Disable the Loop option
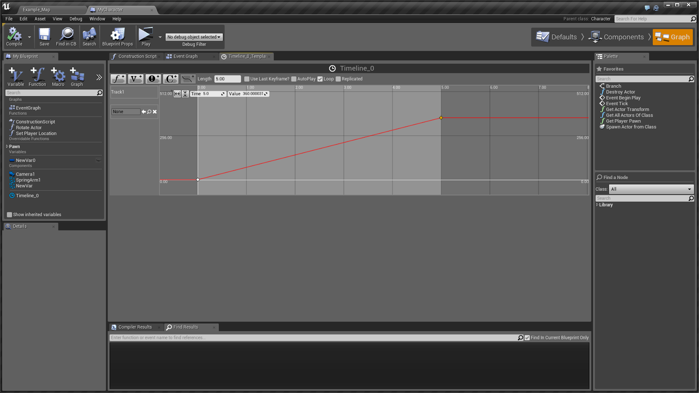 point(320,79)
